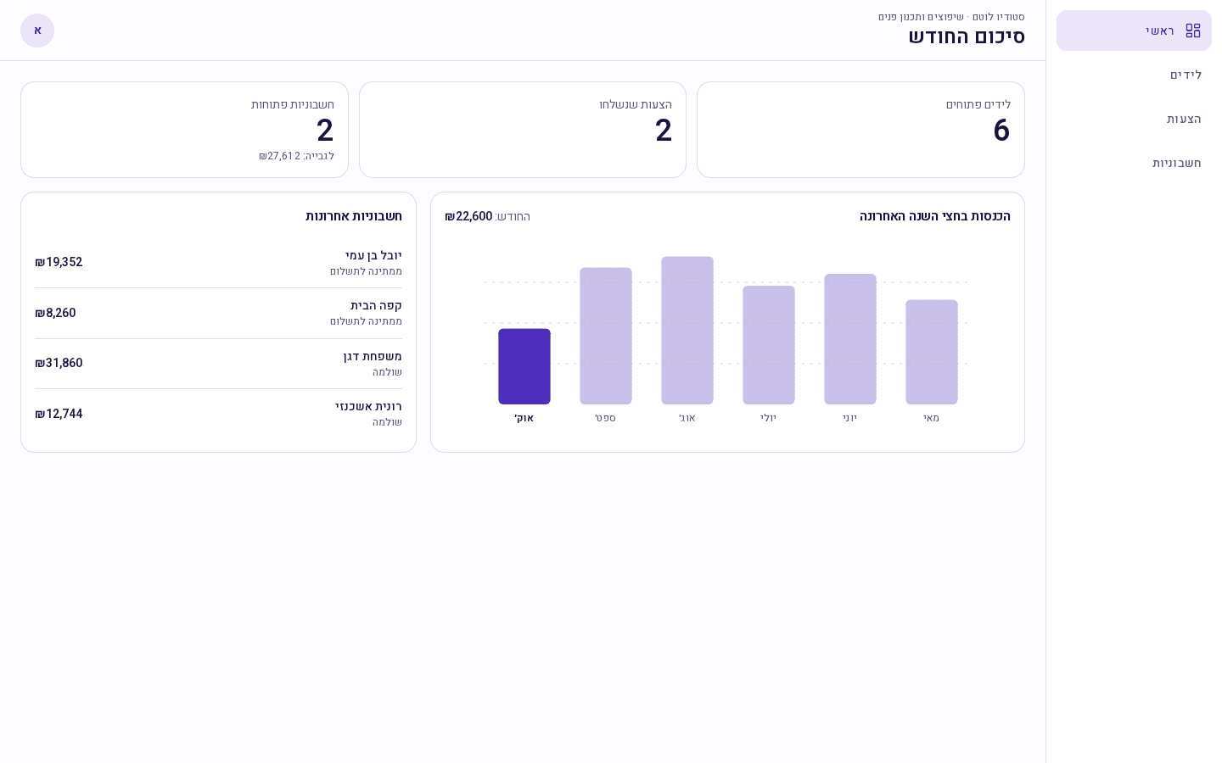The height and width of the screenshot is (763, 1222).
Task: Open the הצעות שנשלחו summary card
Action: click(x=523, y=130)
